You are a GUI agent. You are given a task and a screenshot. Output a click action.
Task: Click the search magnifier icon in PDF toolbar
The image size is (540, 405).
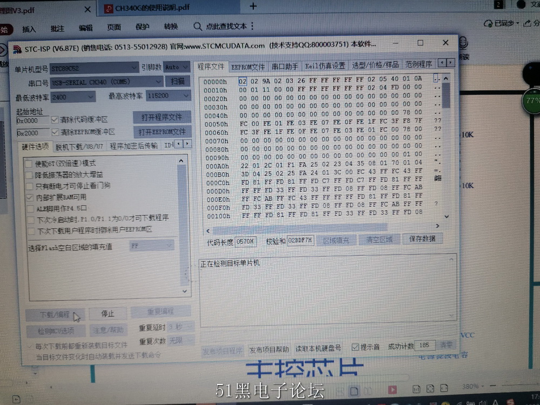[197, 26]
